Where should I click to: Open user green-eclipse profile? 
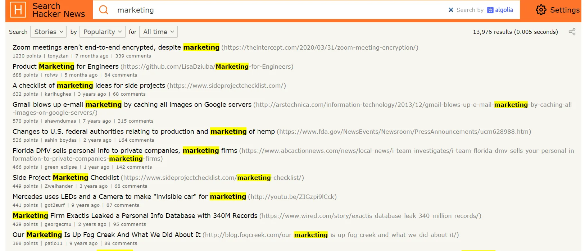point(61,167)
